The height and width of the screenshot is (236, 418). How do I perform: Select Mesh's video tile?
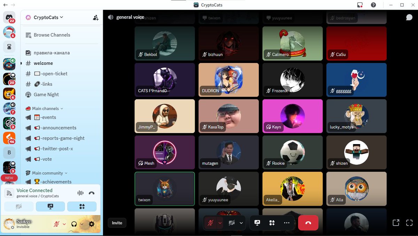point(165,152)
